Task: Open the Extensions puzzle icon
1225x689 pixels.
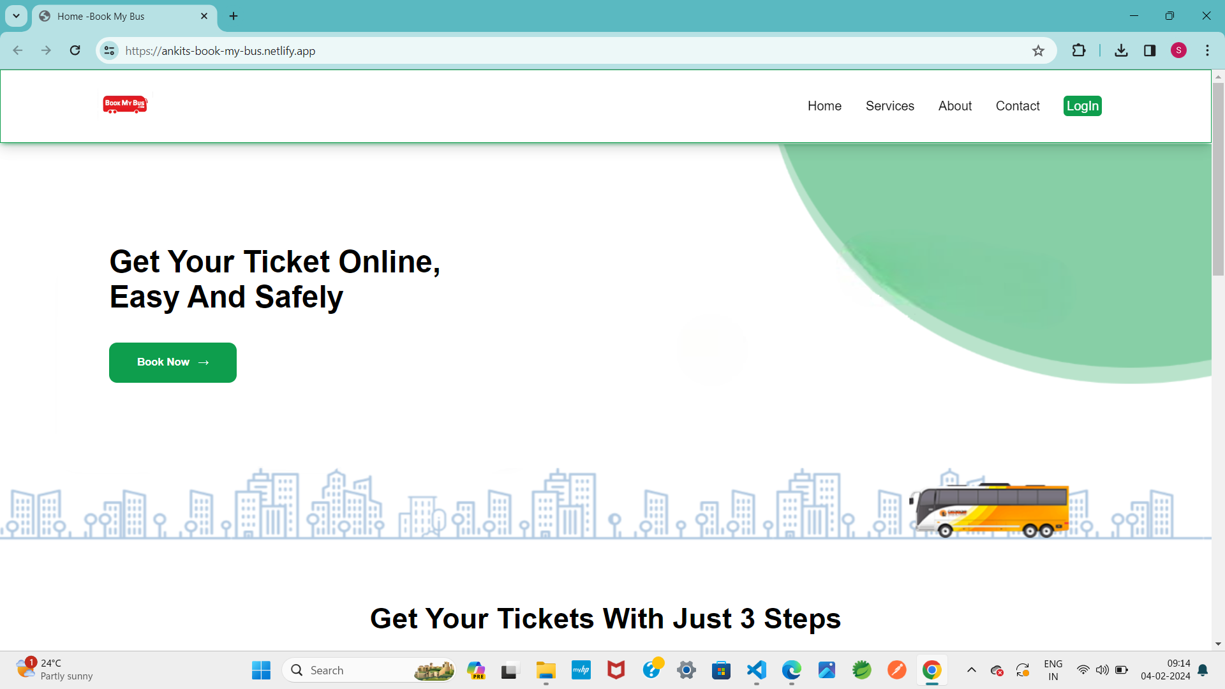Action: click(1079, 50)
